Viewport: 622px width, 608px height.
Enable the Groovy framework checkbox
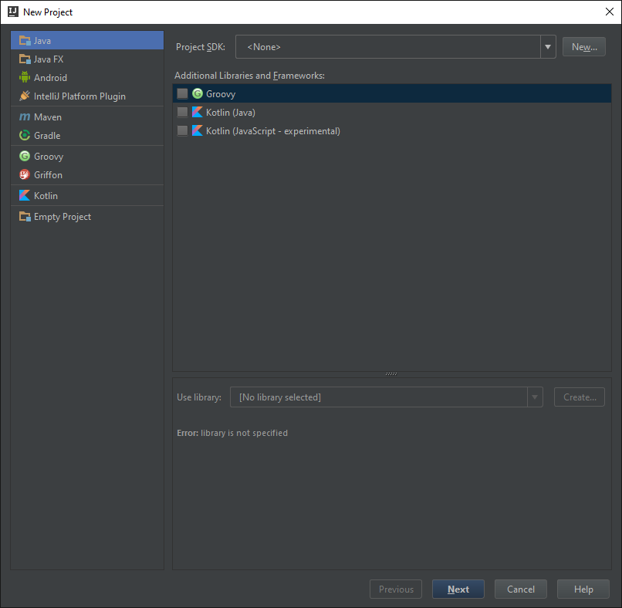(182, 93)
